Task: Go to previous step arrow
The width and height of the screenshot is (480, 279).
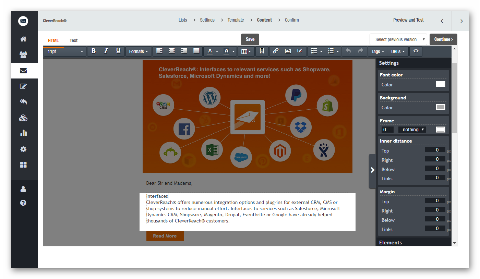Action: tap(442, 21)
